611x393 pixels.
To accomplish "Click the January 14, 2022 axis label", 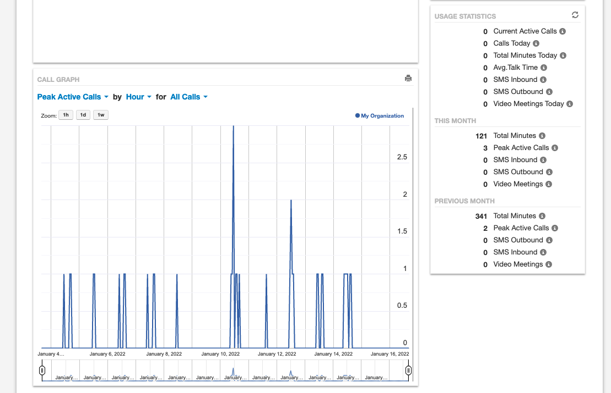I will pos(333,354).
